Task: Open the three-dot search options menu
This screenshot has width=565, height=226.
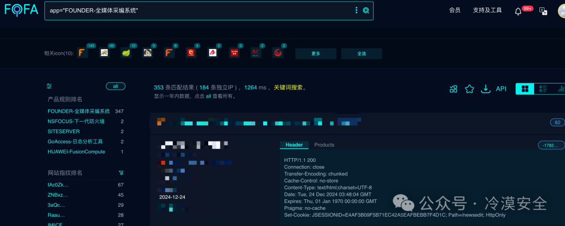Action: [356, 10]
